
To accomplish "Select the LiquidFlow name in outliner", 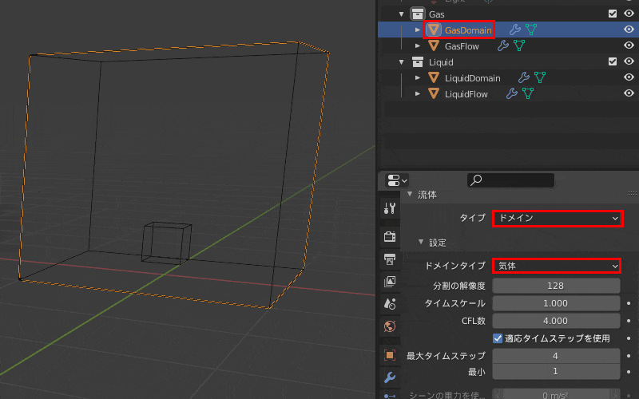I will (466, 94).
